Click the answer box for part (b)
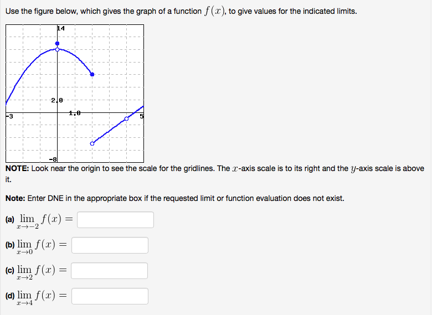The width and height of the screenshot is (432, 315). point(110,245)
